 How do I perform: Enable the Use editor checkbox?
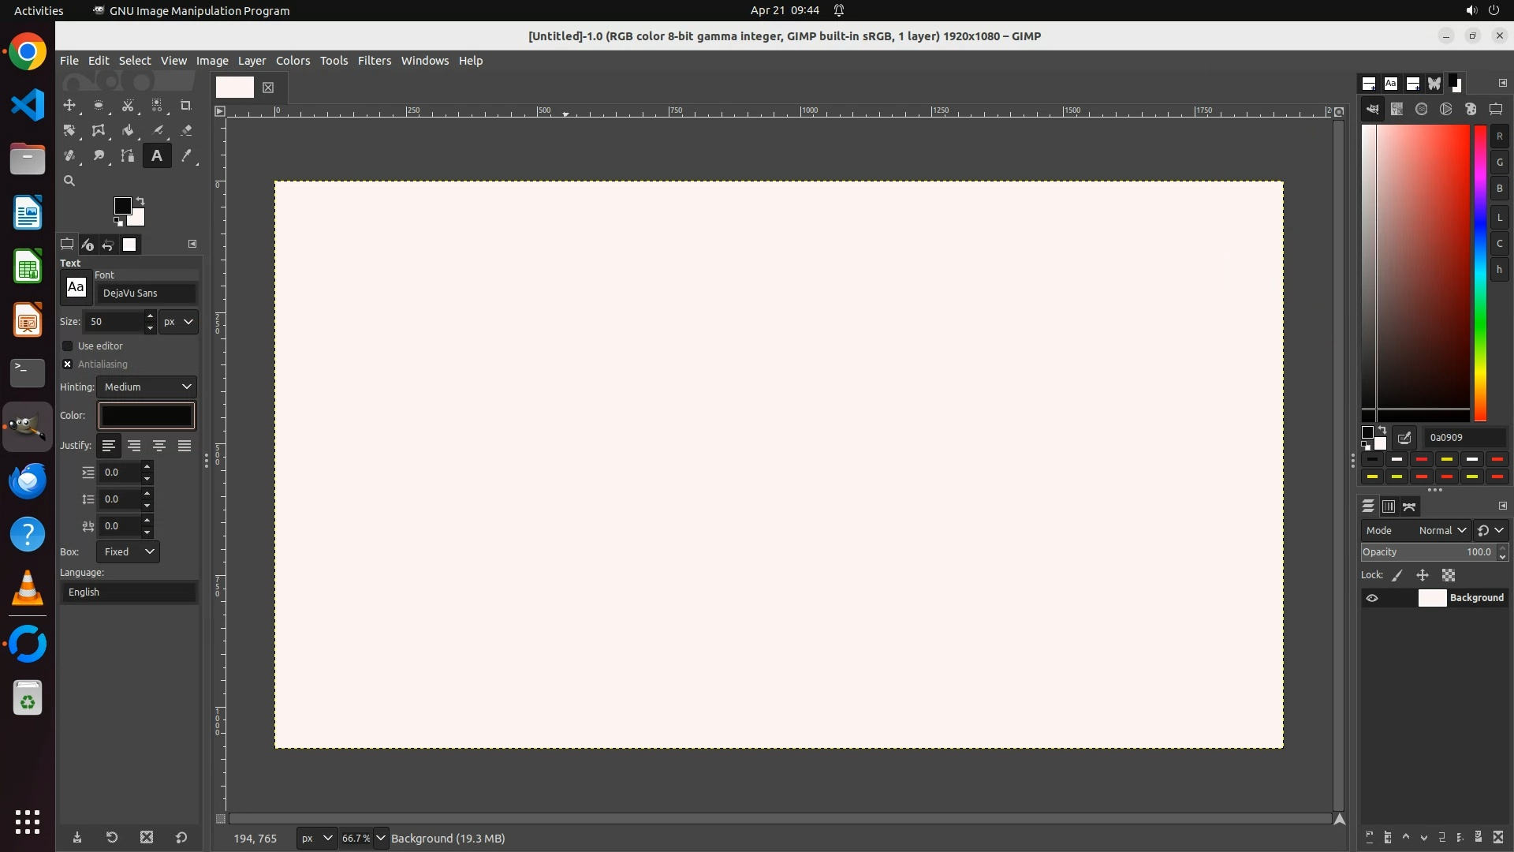tap(68, 346)
